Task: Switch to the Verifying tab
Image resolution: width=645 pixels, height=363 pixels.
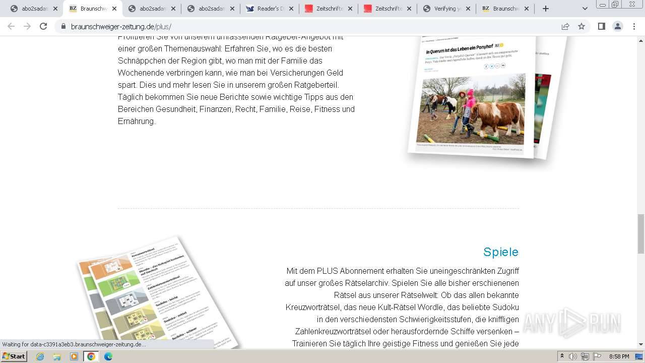Action: 446,9
